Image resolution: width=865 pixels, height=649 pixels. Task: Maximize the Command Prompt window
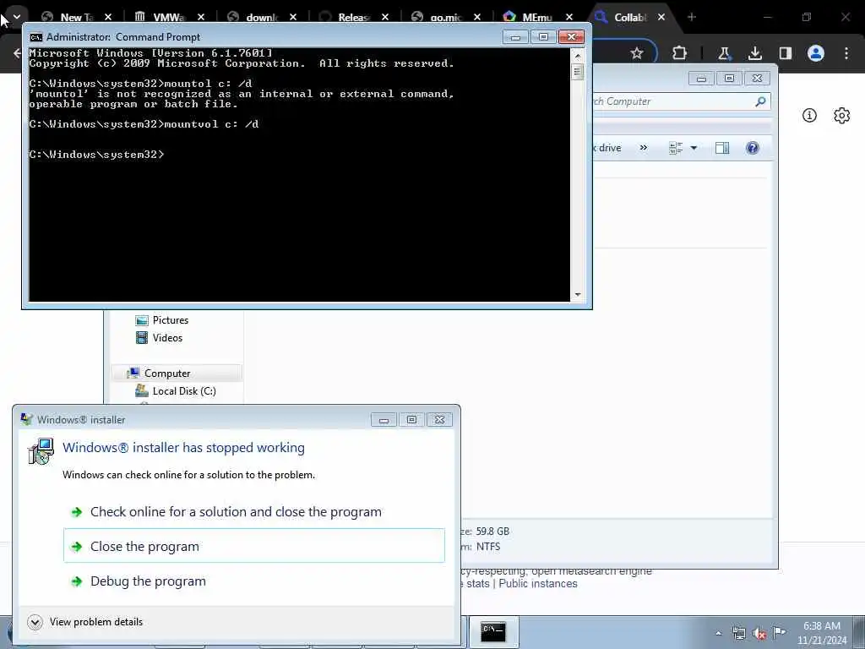tap(543, 37)
